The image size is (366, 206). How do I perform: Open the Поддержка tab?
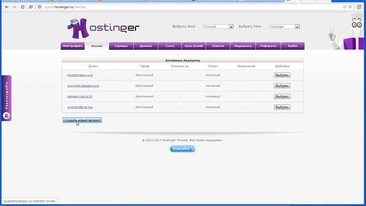point(242,46)
